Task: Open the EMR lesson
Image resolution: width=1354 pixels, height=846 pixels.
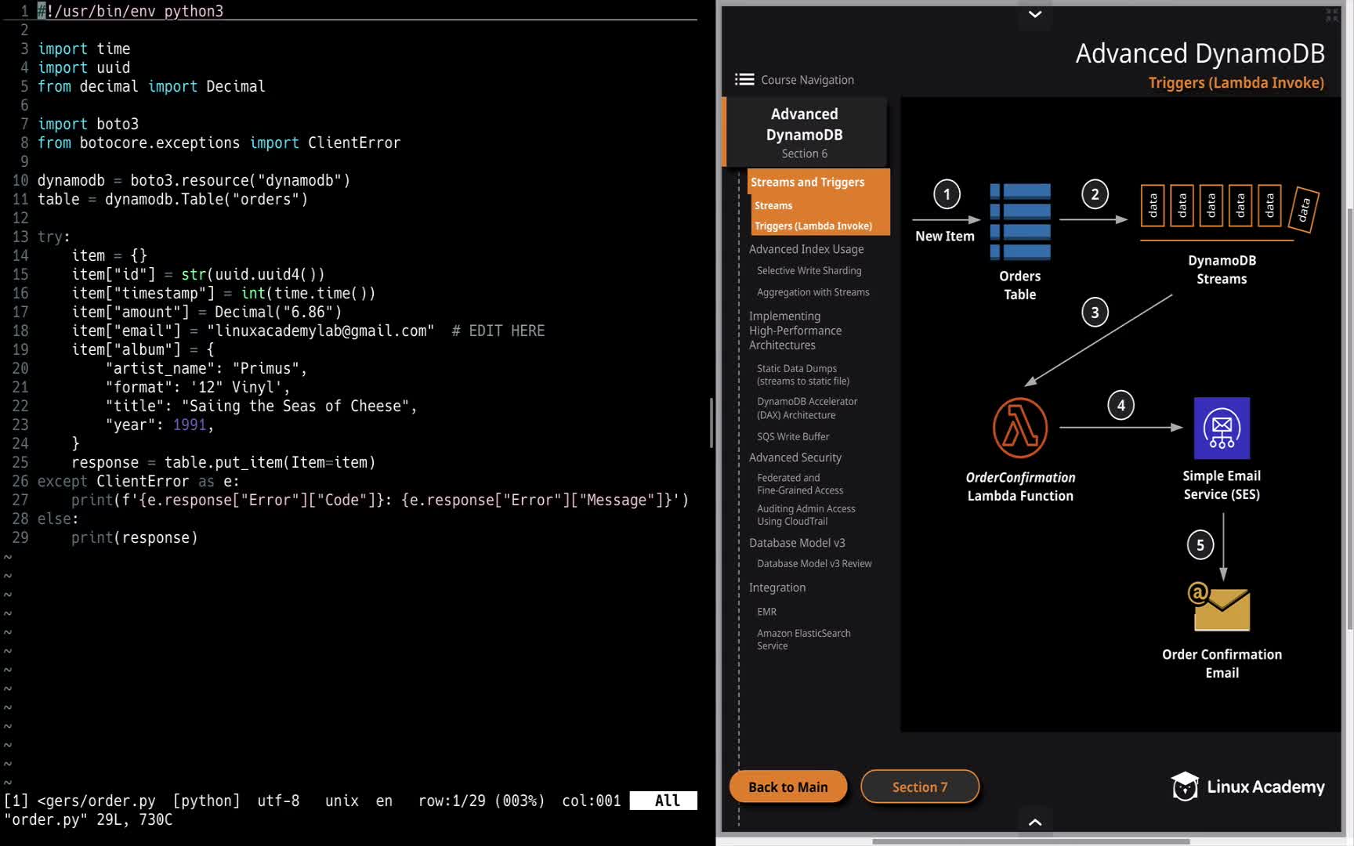Action: click(767, 612)
